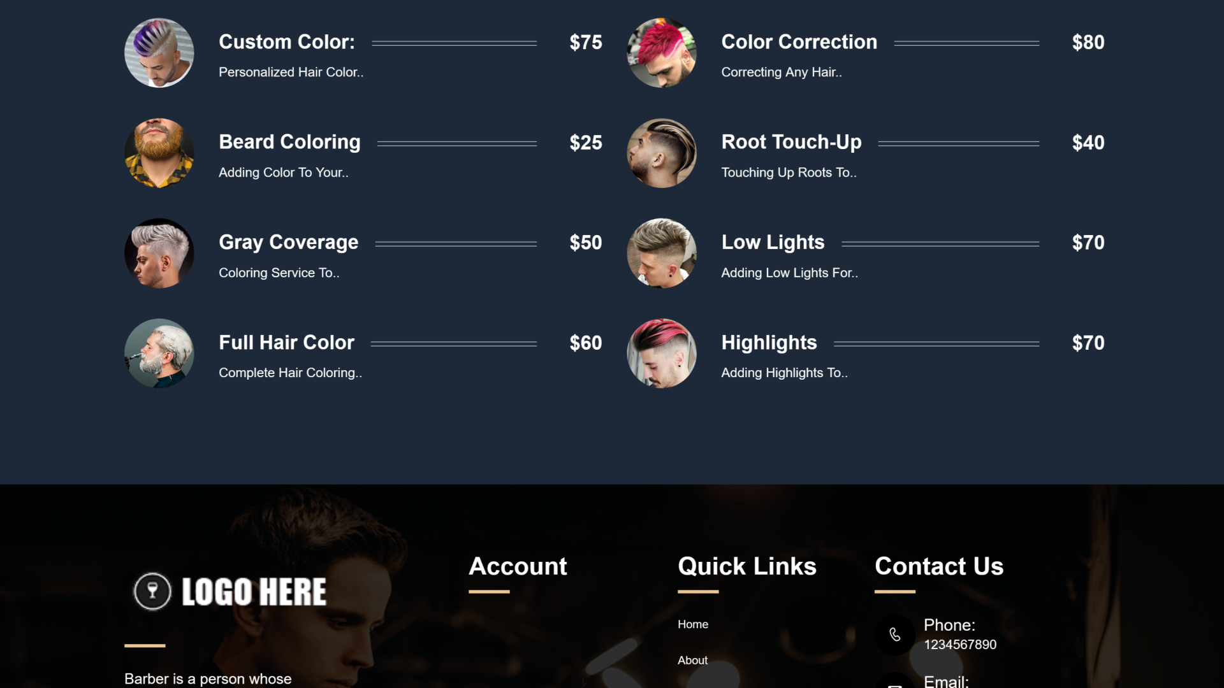Open the Full Hair Color thumbnail
The width and height of the screenshot is (1224, 688).
click(159, 354)
